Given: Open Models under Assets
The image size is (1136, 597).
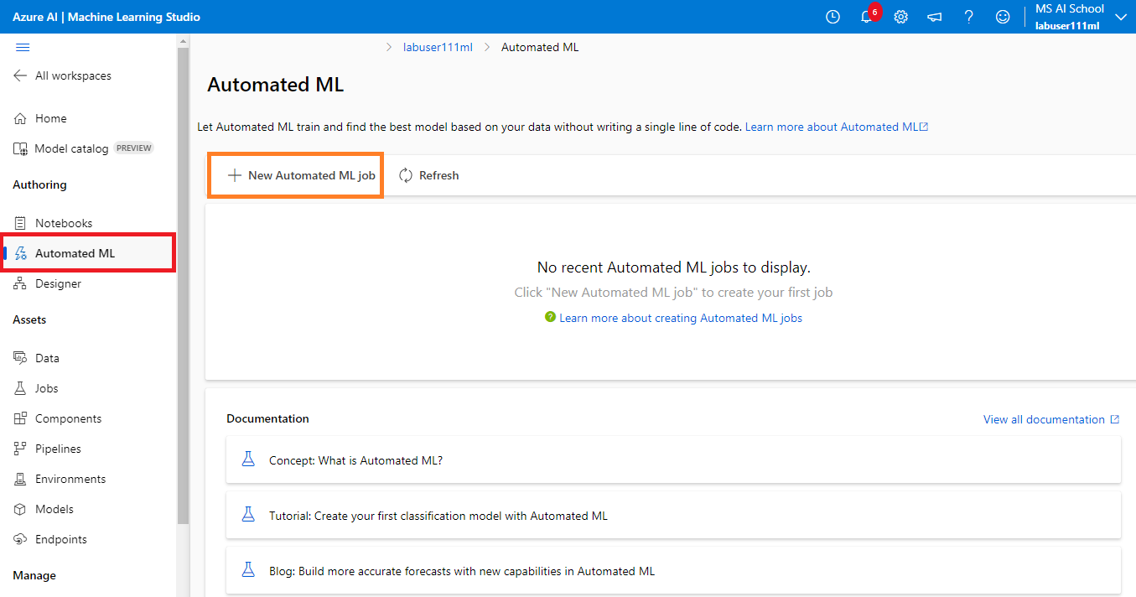Looking at the screenshot, I should click(x=54, y=509).
